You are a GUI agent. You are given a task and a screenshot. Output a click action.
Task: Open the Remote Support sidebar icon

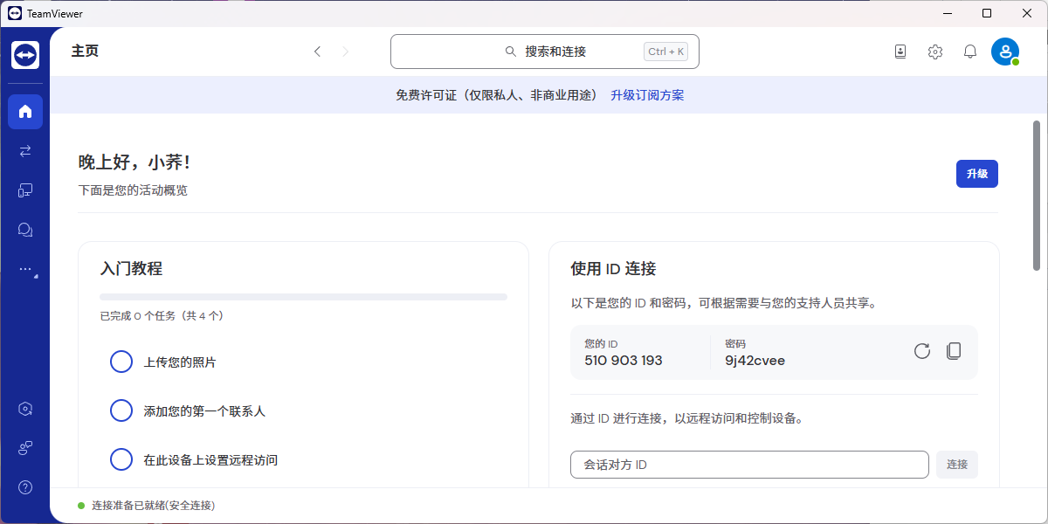(25, 151)
